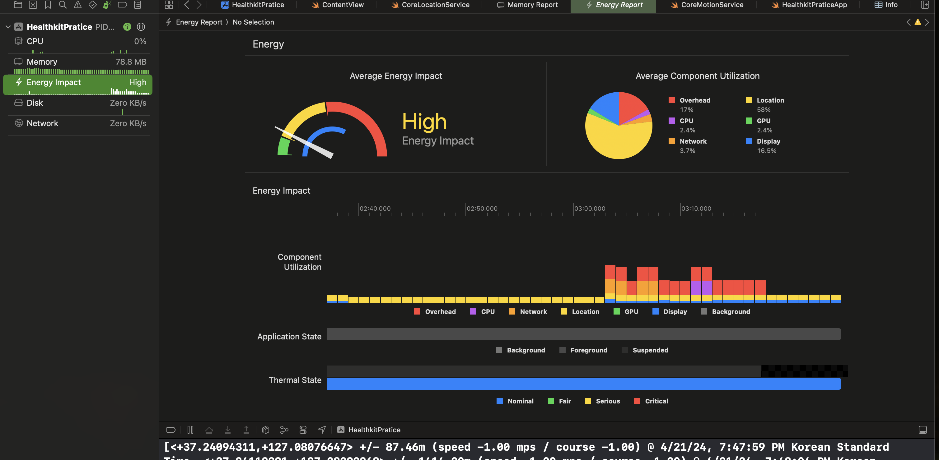Click the Simulate Location arrow icon
The image size is (939, 460).
click(x=321, y=430)
